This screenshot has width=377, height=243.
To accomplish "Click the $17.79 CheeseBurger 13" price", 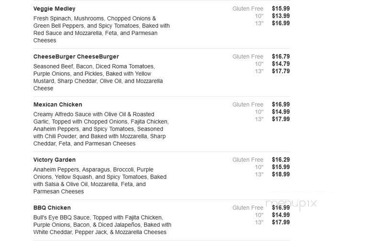I will pos(280,71).
